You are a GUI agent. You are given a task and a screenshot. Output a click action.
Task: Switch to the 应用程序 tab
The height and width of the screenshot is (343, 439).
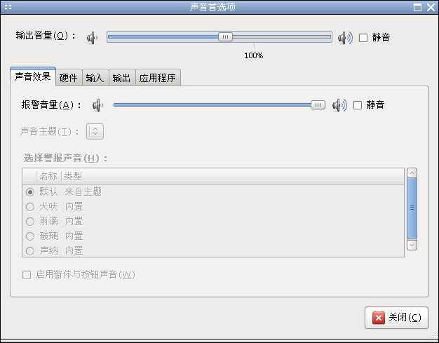[158, 78]
